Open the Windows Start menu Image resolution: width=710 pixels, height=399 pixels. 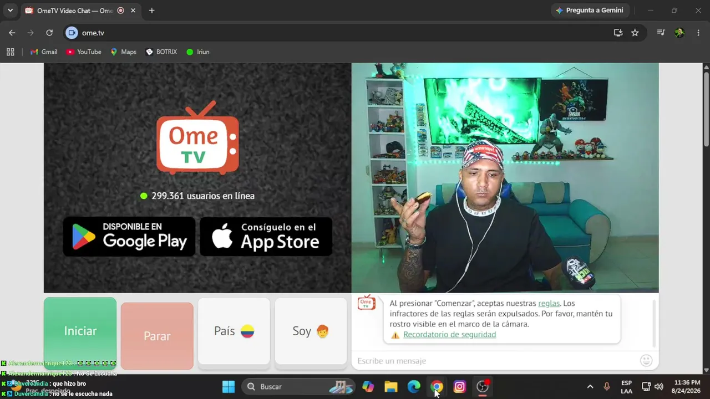click(229, 387)
